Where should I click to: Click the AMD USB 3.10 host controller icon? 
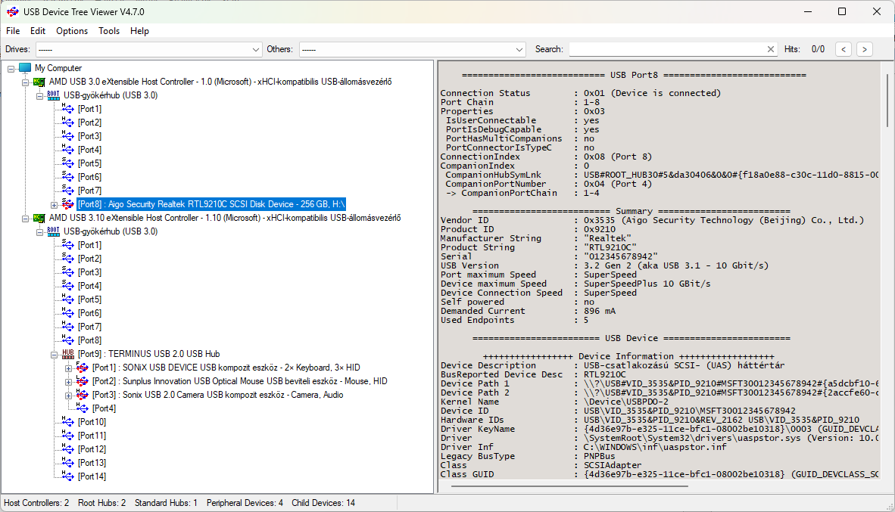click(39, 218)
